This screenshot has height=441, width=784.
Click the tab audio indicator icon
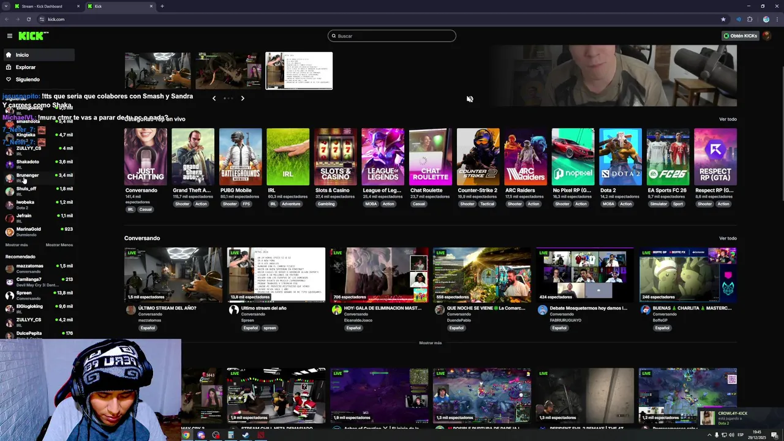coord(739,19)
